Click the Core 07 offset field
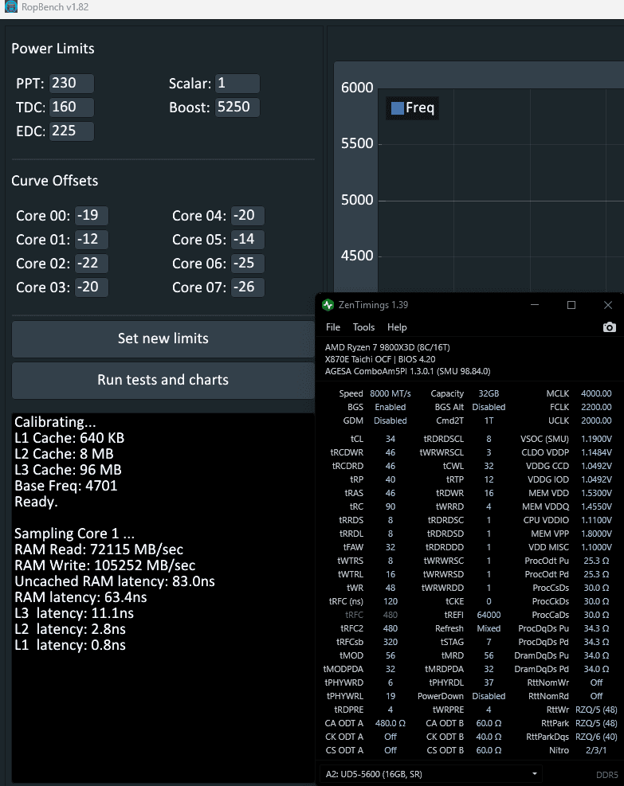 247,287
